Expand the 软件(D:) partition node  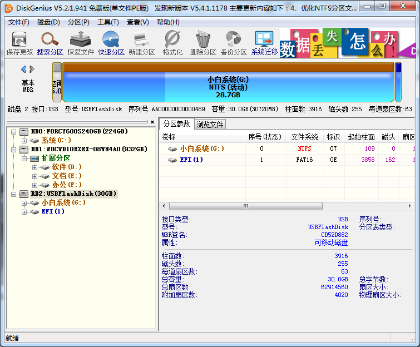point(35,167)
